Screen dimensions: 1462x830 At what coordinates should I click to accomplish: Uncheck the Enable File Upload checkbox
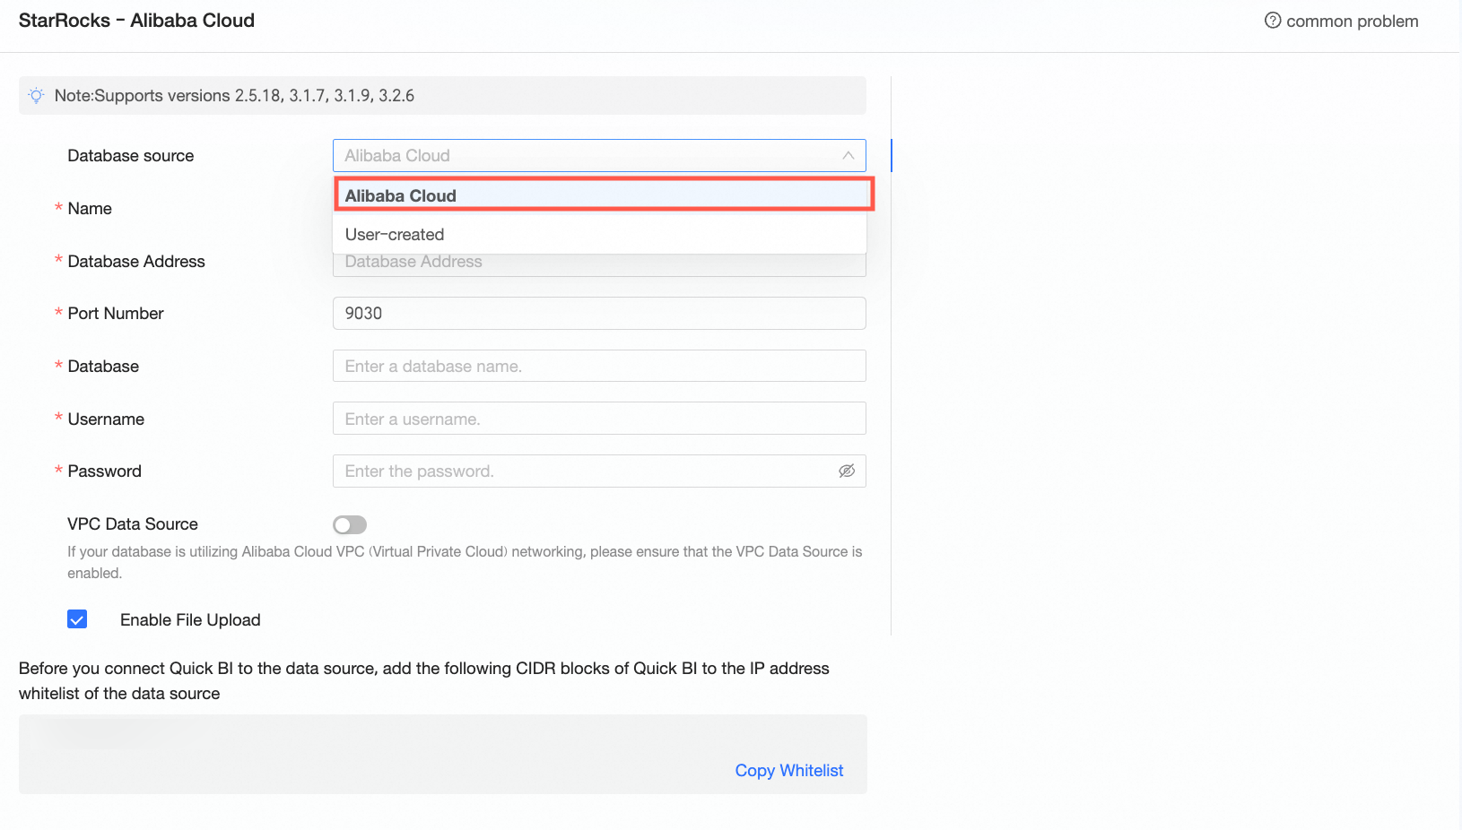click(x=77, y=619)
